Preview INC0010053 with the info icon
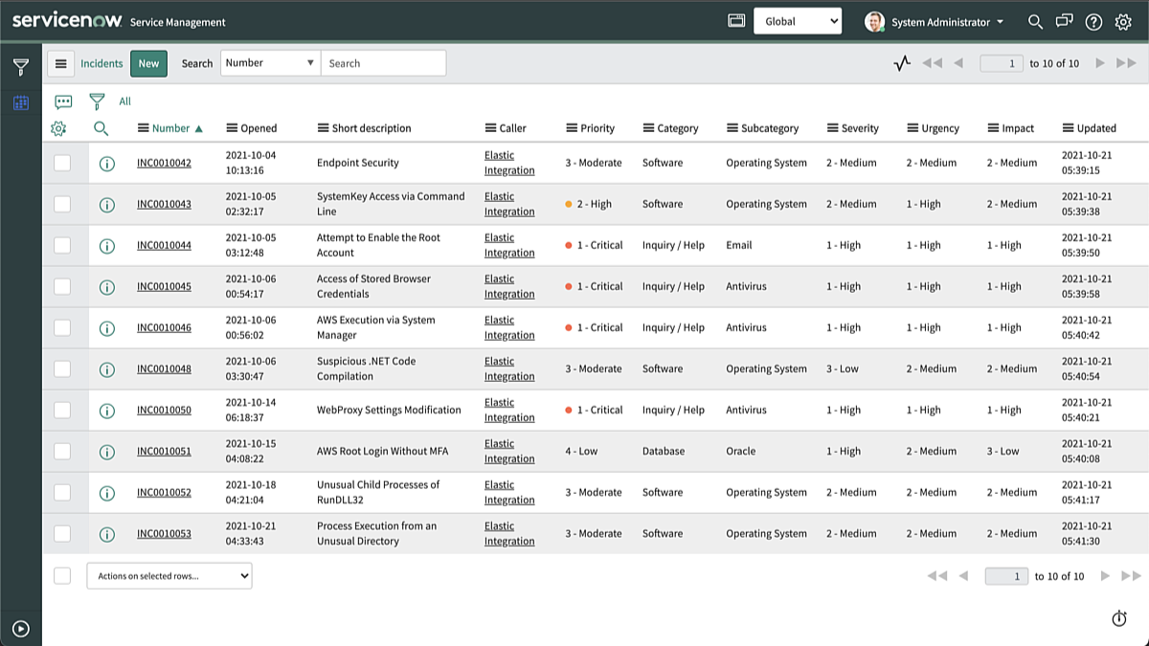The width and height of the screenshot is (1149, 646). coord(107,533)
